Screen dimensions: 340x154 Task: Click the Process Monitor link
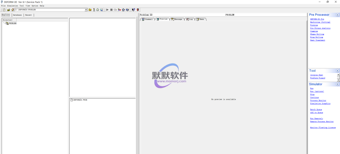pyautogui.click(x=318, y=100)
